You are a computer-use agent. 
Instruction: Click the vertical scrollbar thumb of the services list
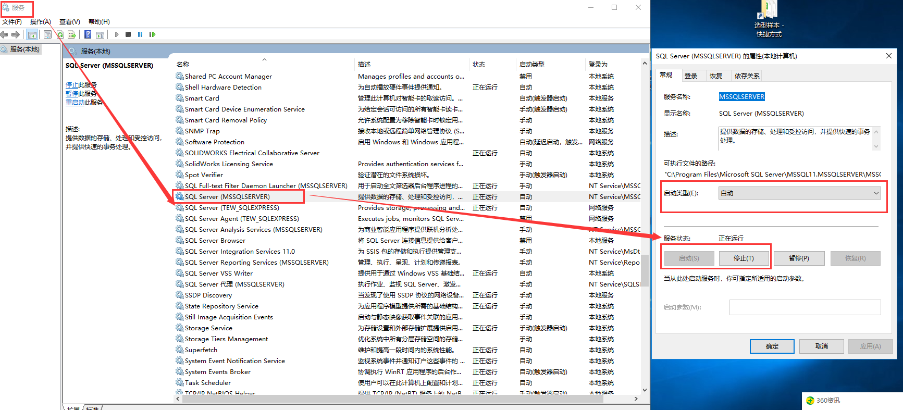click(x=645, y=270)
